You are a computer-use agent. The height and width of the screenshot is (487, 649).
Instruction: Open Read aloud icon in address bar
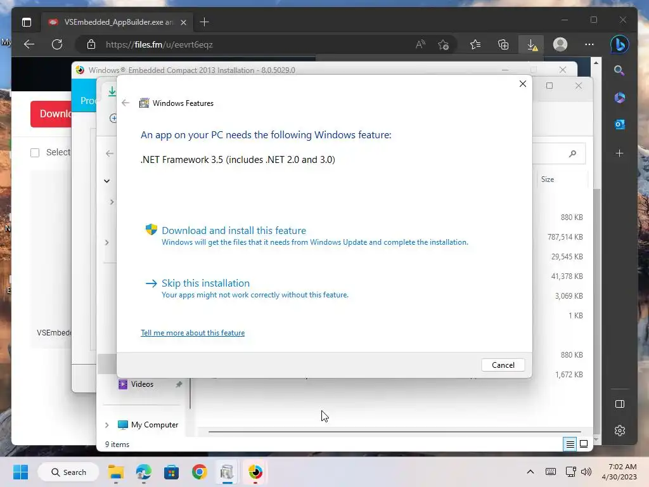click(420, 44)
